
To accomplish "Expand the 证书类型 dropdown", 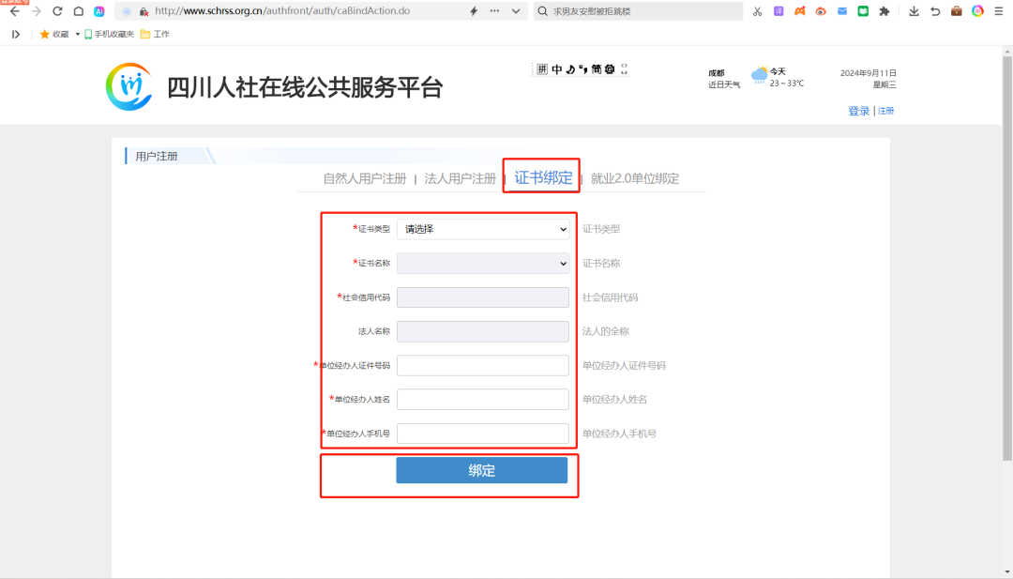I will pos(483,229).
